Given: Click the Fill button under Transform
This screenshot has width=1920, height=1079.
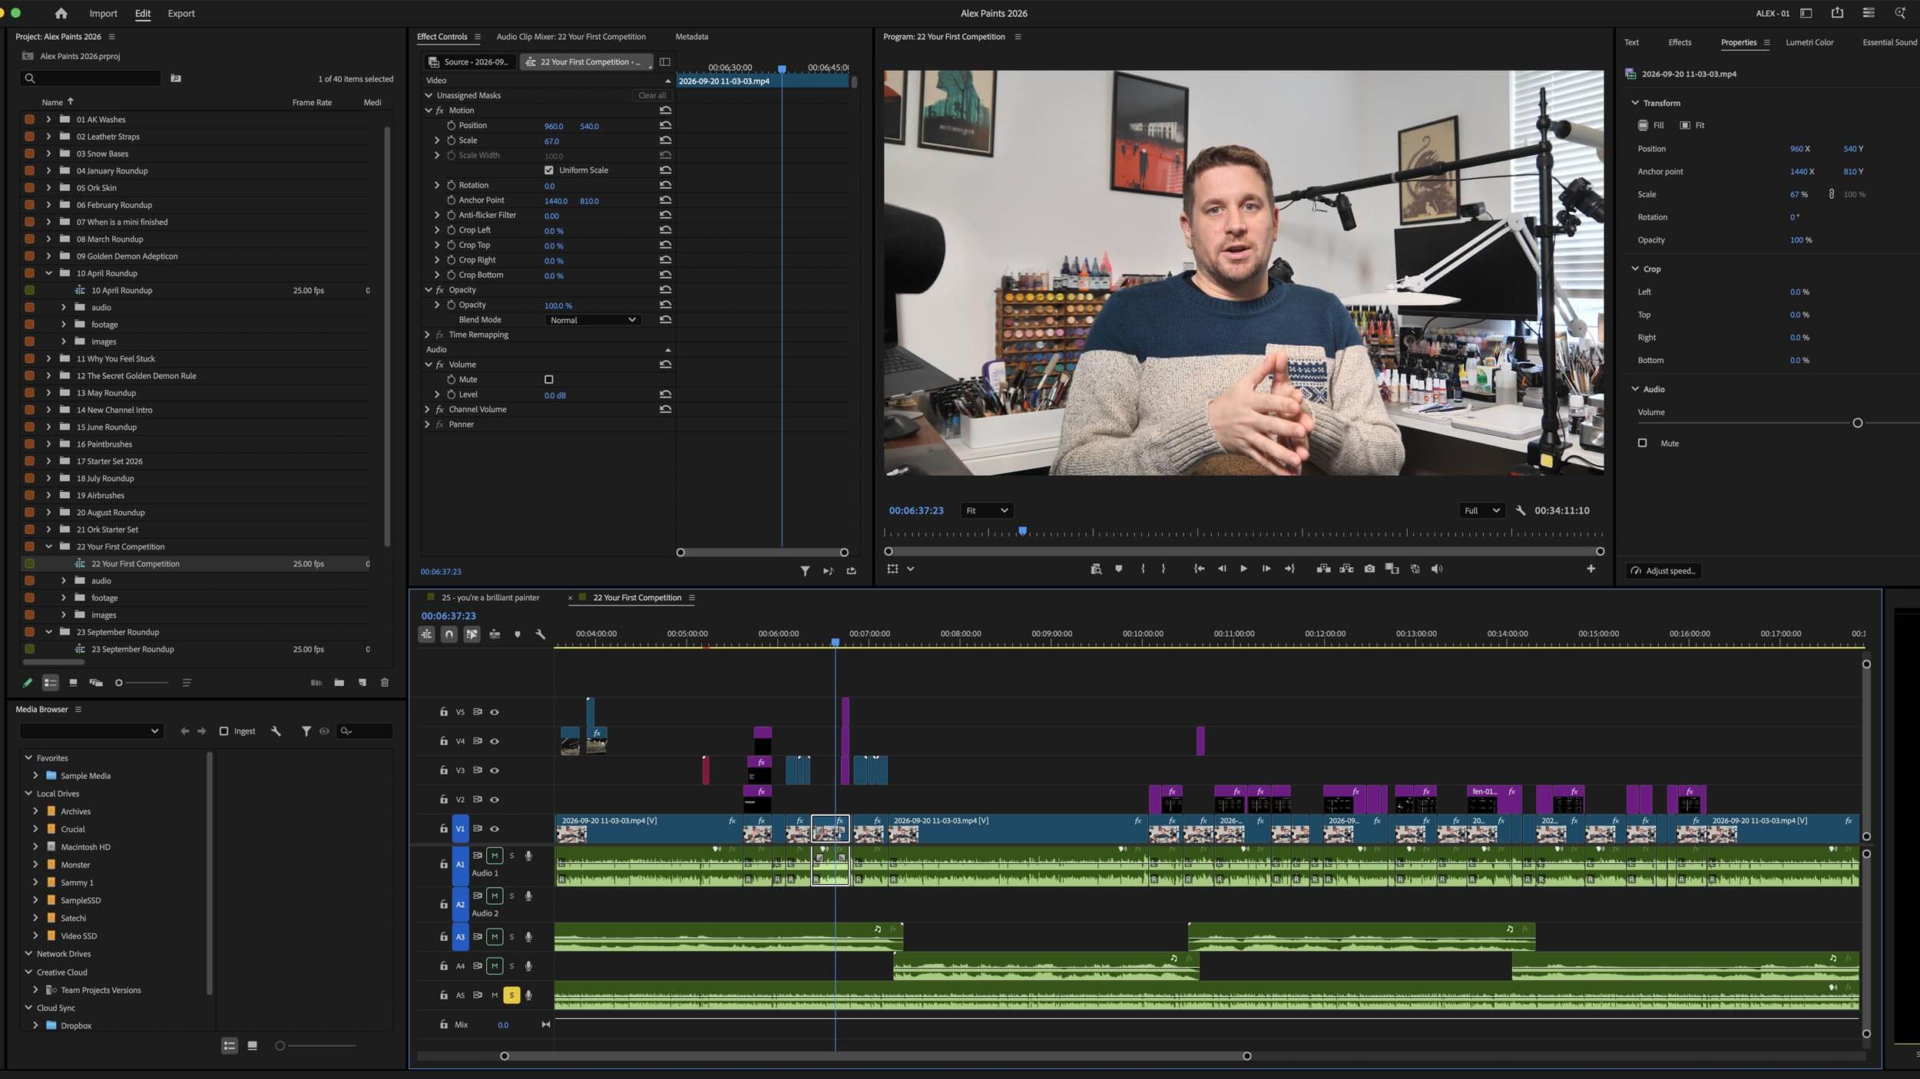Looking at the screenshot, I should [x=1651, y=125].
